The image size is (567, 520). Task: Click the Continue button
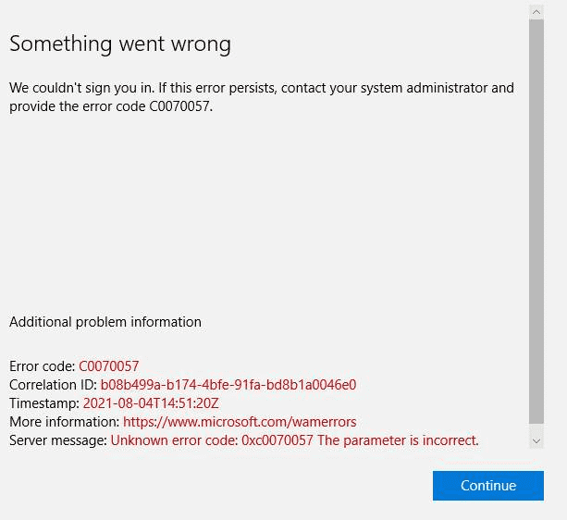click(x=487, y=486)
